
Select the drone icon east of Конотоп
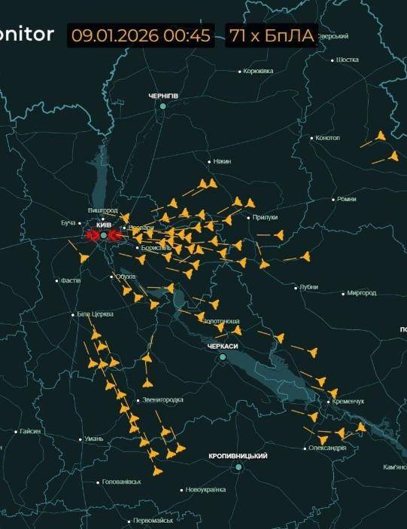coord(381,136)
